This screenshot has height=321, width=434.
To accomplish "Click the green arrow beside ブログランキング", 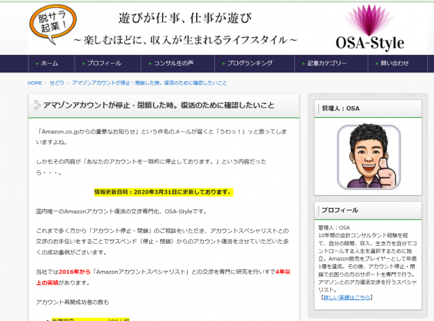I will point(224,64).
